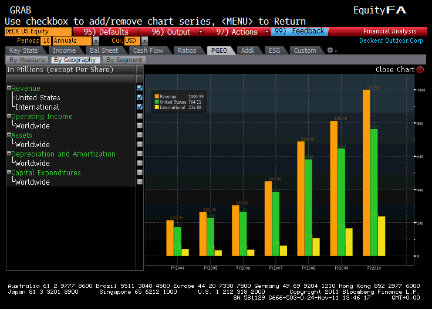The width and height of the screenshot is (432, 309).
Task: Uncheck the International series checkbox
Action: (139, 107)
